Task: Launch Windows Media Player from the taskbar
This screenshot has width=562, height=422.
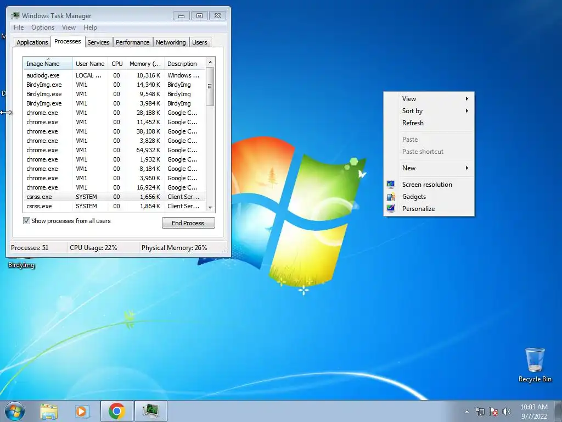Action: tap(82, 411)
